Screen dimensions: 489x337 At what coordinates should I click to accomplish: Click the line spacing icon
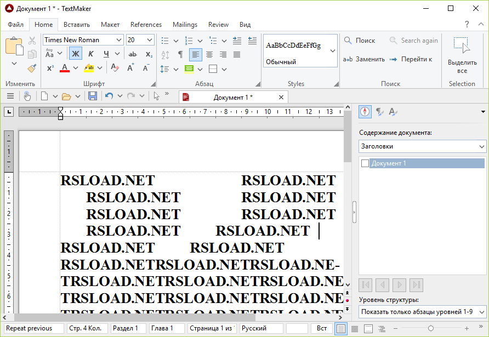pyautogui.click(x=164, y=69)
